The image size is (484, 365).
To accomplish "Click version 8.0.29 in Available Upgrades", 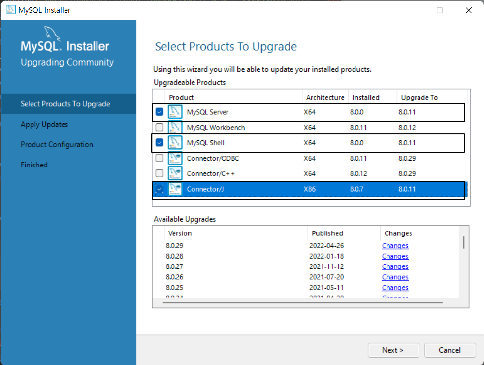I will 174,246.
